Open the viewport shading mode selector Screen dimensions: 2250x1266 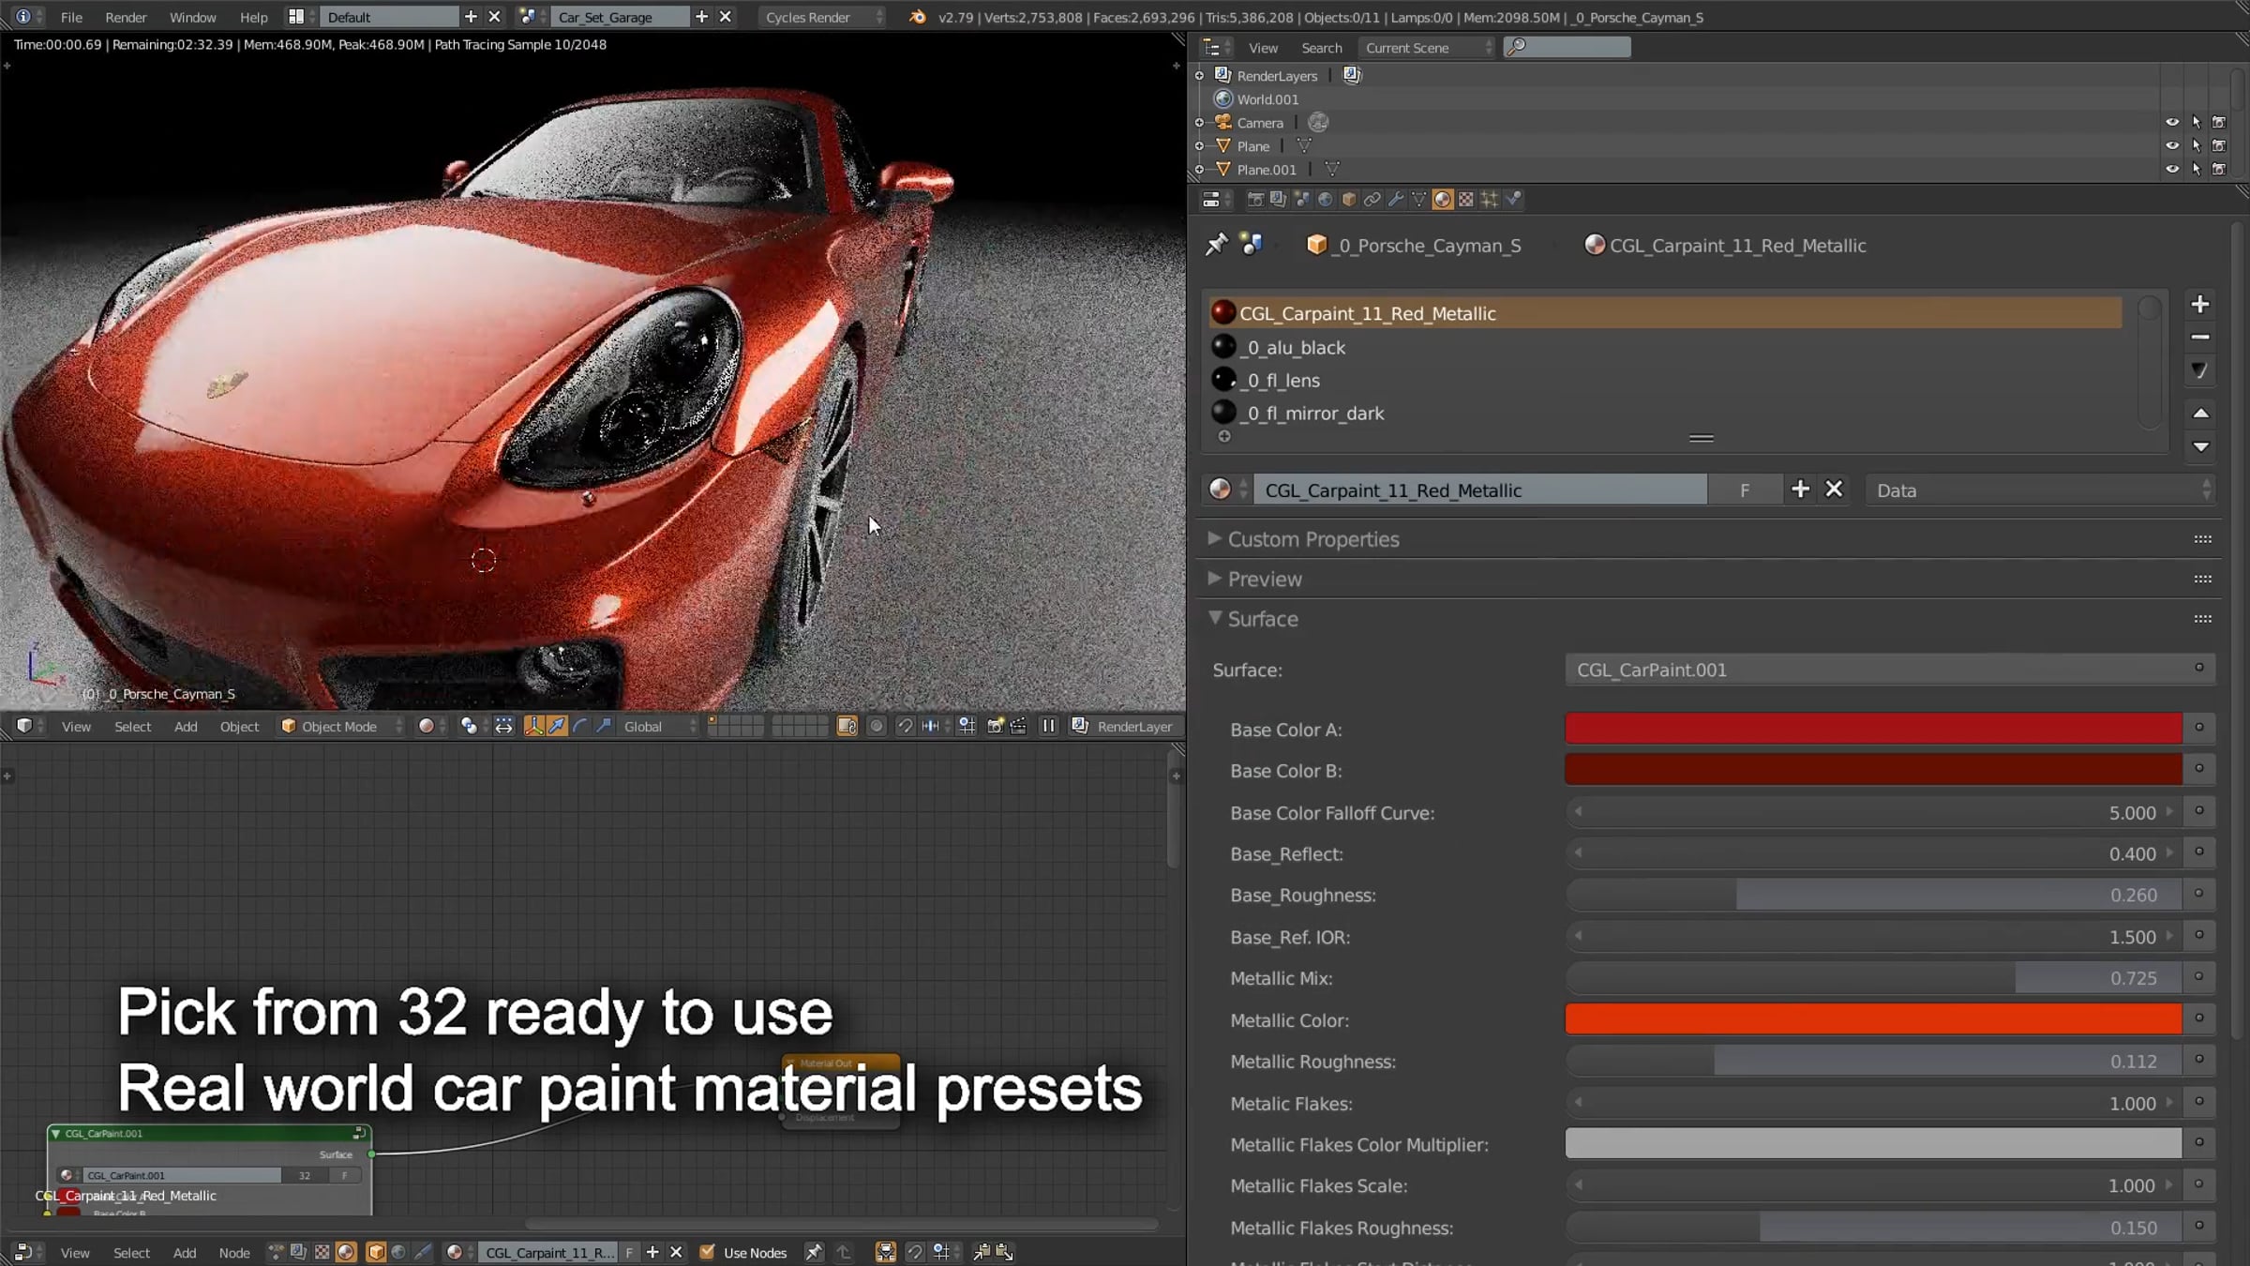coord(431,726)
